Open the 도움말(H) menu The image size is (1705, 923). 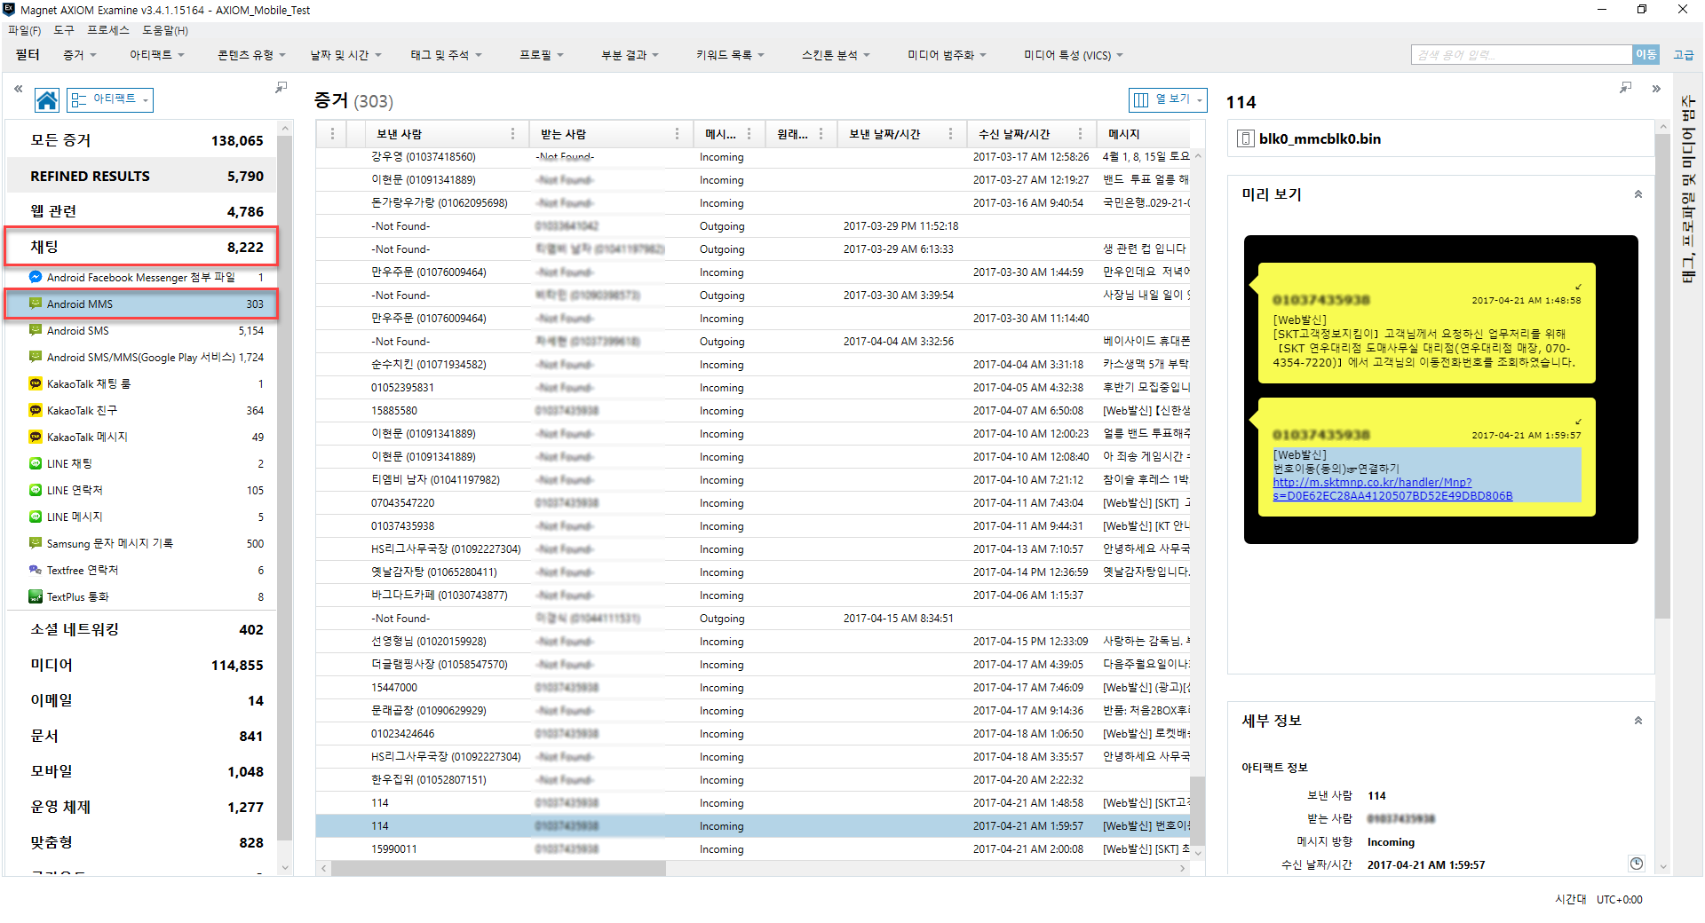coord(165,30)
